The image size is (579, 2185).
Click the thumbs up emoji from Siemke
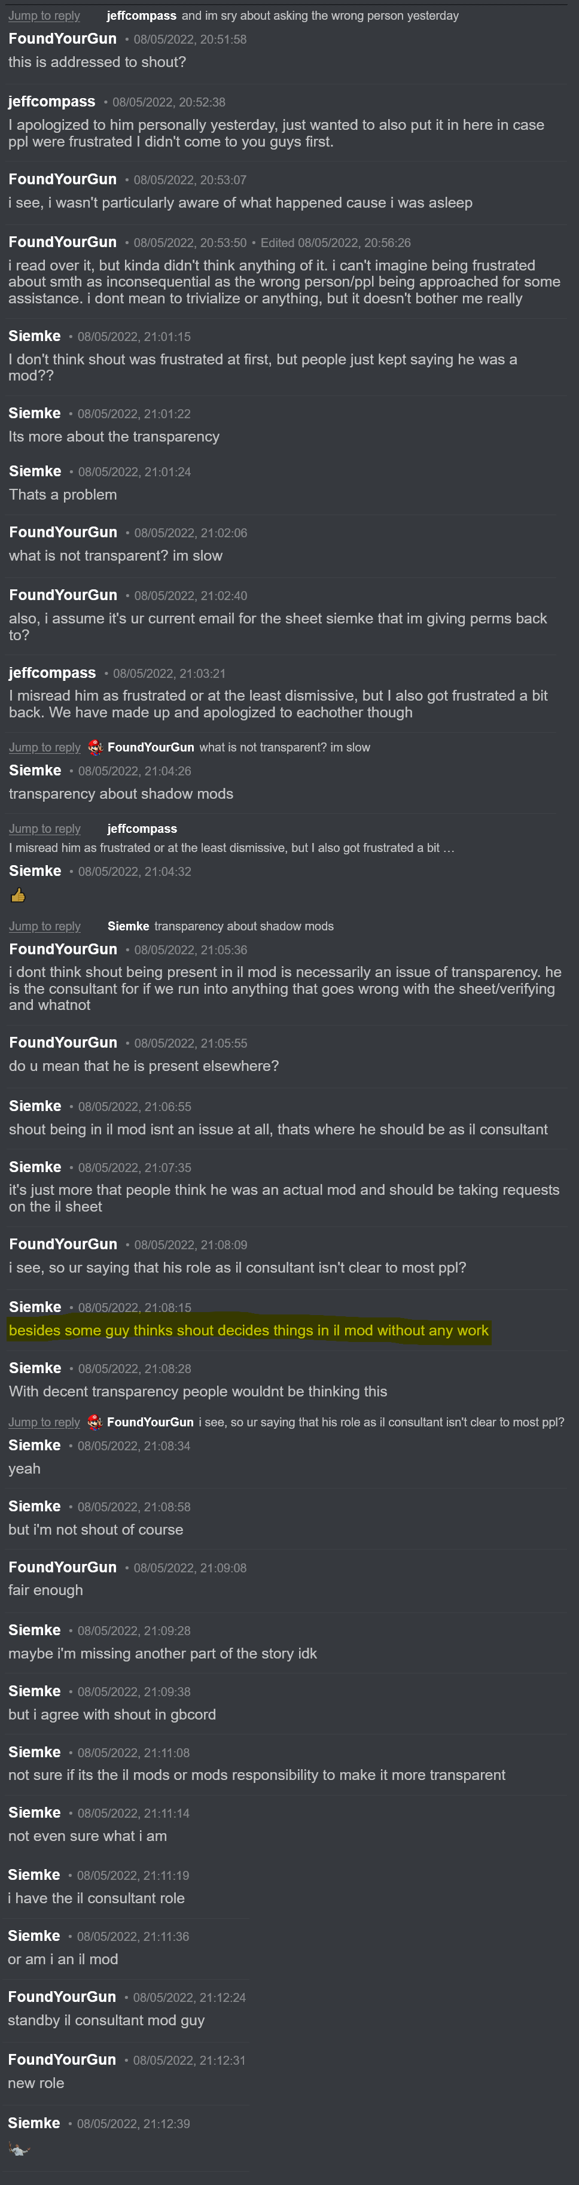[x=18, y=895]
